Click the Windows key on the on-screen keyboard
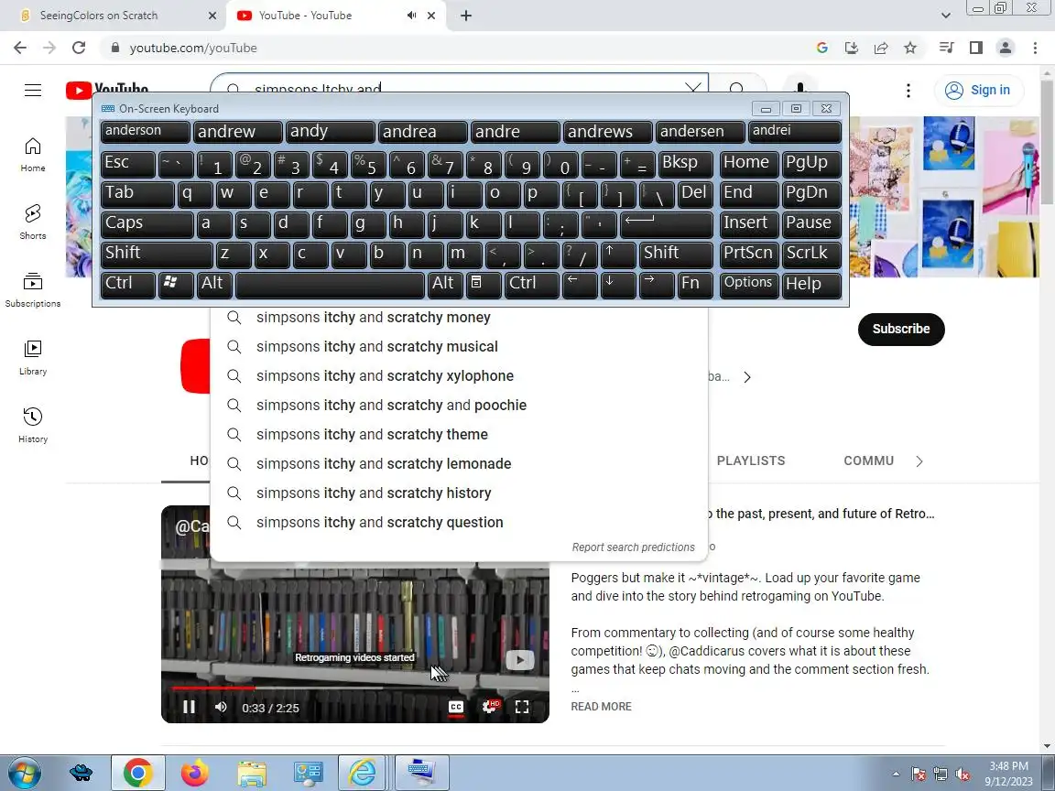Image resolution: width=1055 pixels, height=791 pixels. point(176,285)
